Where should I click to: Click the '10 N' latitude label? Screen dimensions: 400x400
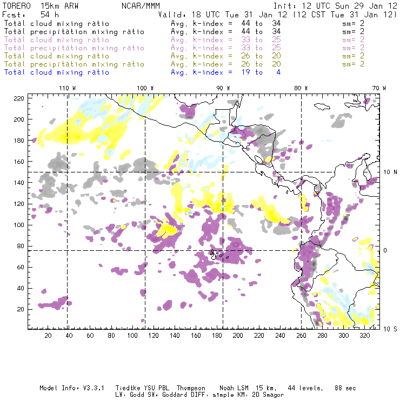pyautogui.click(x=390, y=172)
